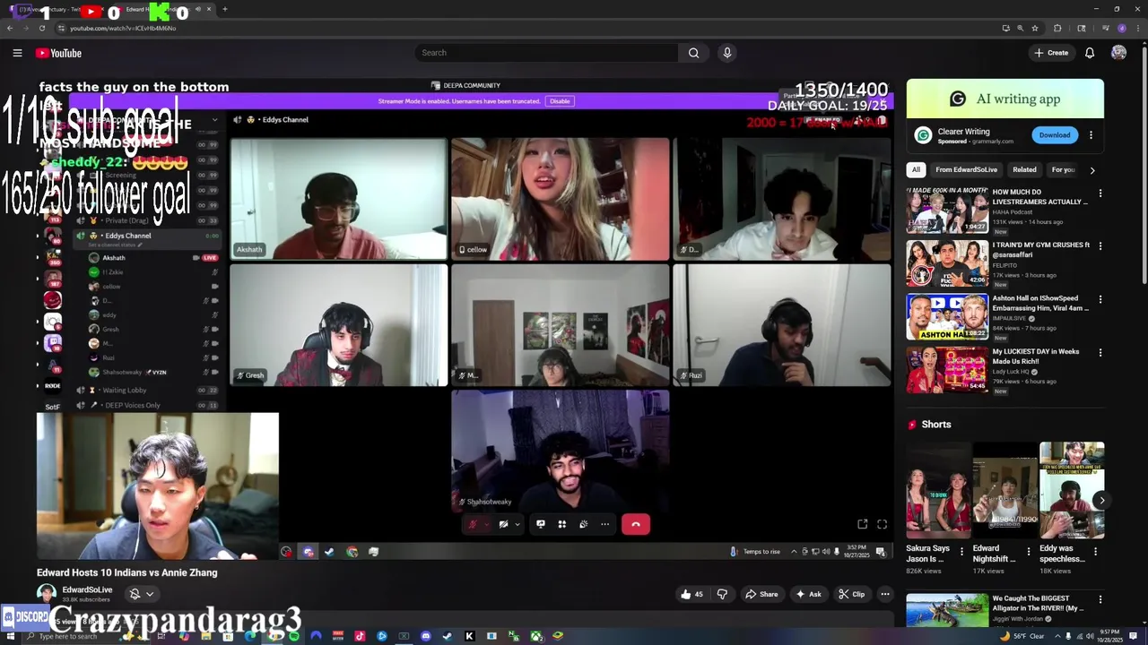The height and width of the screenshot is (645, 1148).
Task: Open the YouTube account avatar menu
Action: click(1118, 53)
